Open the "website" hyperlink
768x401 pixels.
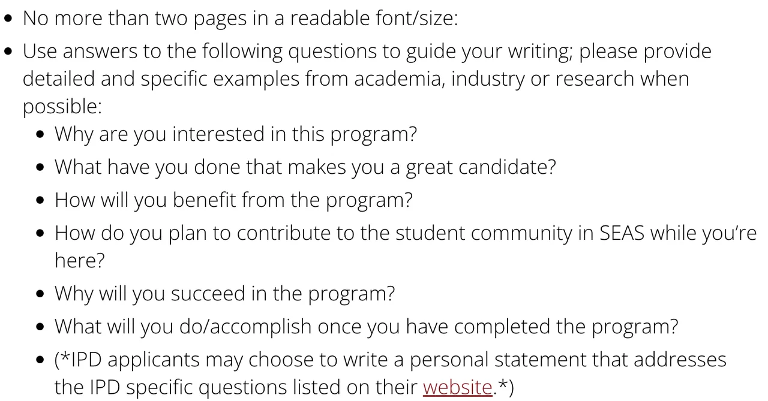(457, 387)
